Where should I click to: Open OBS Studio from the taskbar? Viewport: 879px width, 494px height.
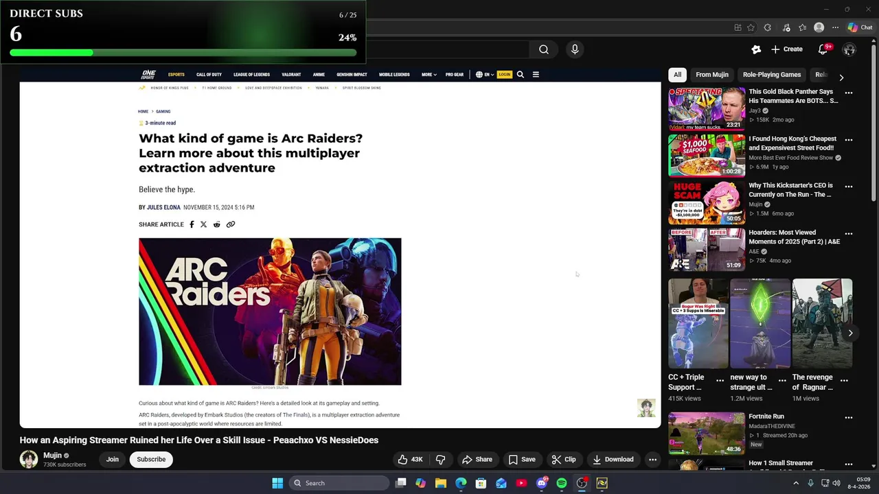[x=582, y=483]
